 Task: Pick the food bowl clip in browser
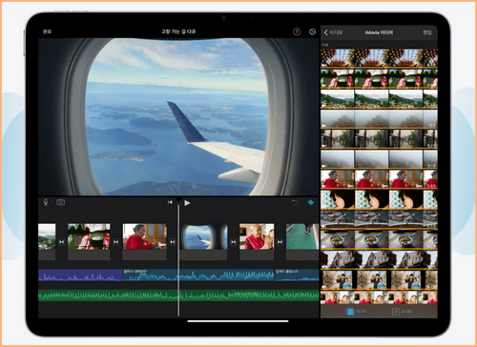(x=379, y=239)
